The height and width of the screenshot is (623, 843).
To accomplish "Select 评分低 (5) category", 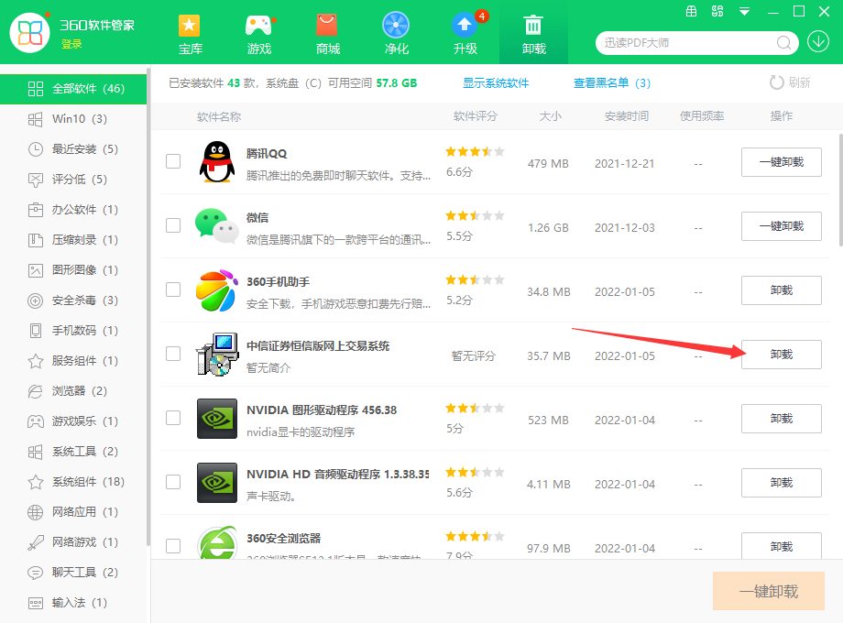I will [x=73, y=179].
